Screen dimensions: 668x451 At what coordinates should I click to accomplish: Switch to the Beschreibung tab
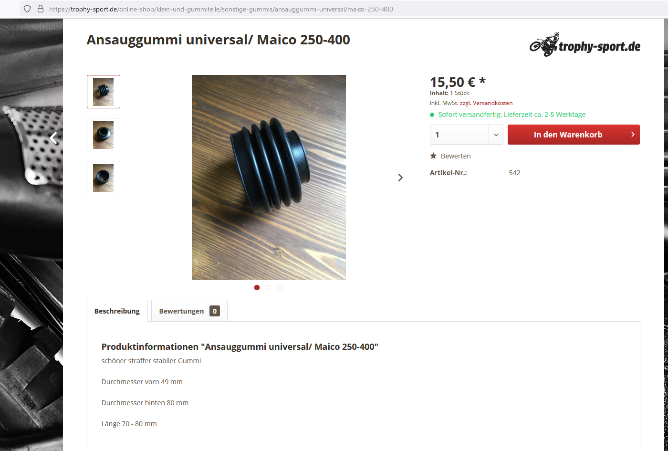coord(117,311)
